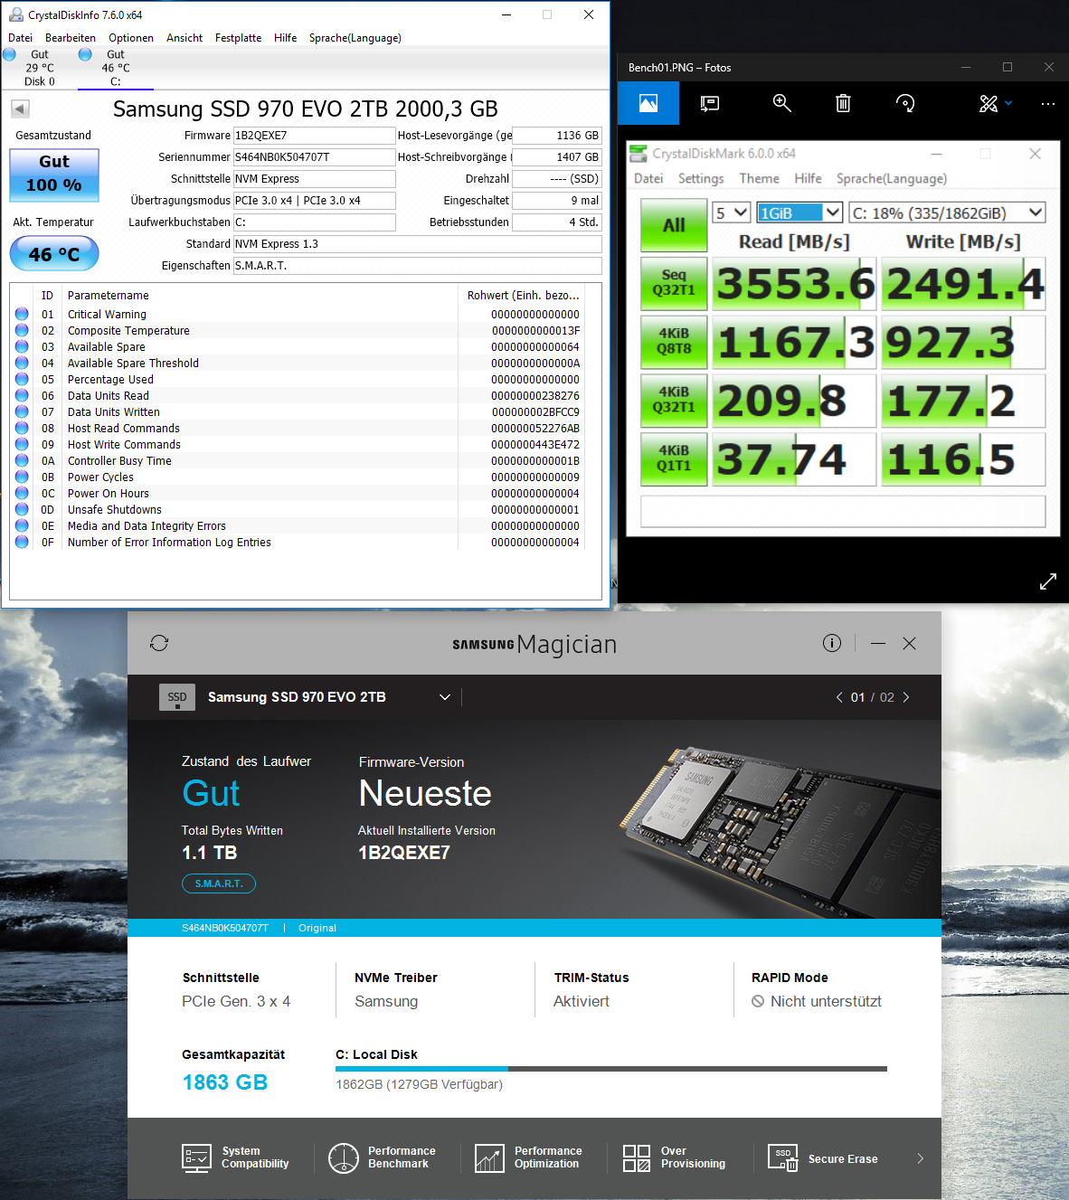This screenshot has width=1069, height=1200.
Task: Click the fullscreen expand arrow in Fotos
Action: [1048, 581]
